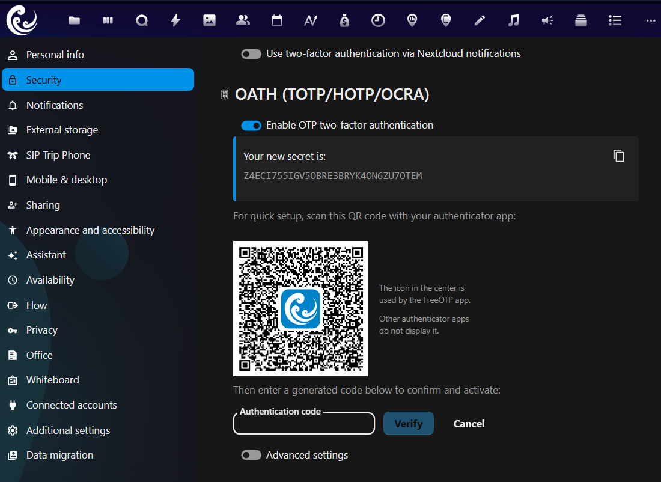Open External storage settings
661x482 pixels.
point(98,130)
